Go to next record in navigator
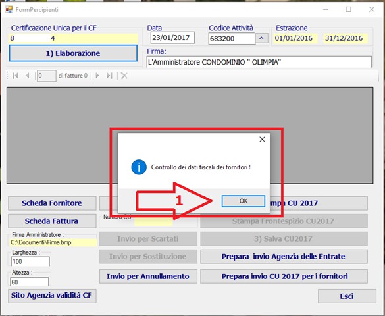 [x=97, y=76]
